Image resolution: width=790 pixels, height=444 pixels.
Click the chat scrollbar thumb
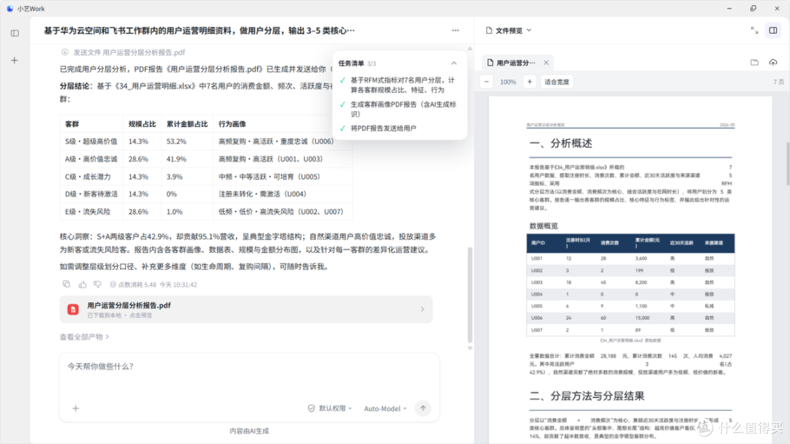470,294
